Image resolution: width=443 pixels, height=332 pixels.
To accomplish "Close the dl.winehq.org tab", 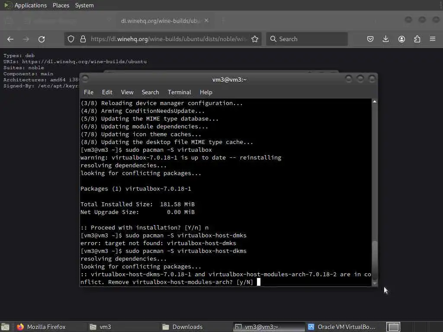I will [x=206, y=21].
